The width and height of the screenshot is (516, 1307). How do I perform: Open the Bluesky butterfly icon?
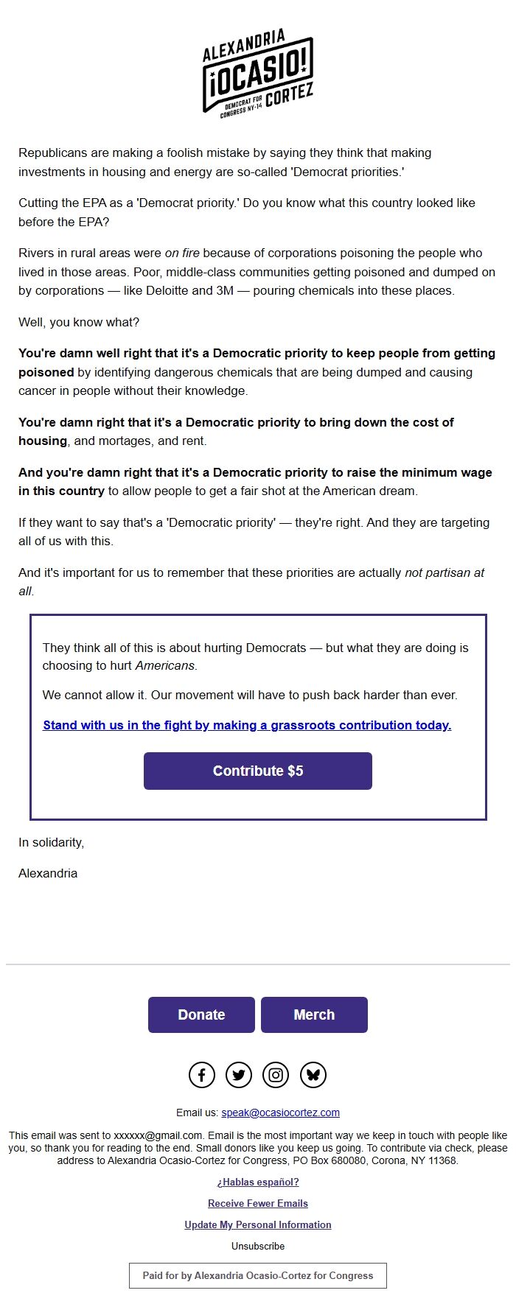coord(313,1075)
